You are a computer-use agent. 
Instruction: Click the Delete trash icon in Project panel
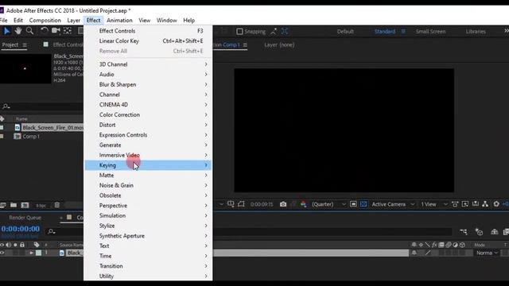tap(56, 205)
